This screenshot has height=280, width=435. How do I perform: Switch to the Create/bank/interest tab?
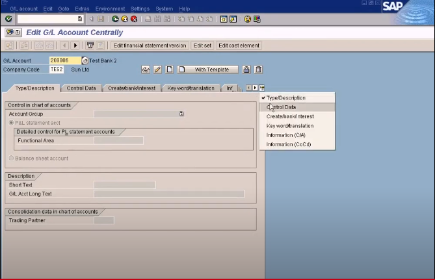(131, 88)
